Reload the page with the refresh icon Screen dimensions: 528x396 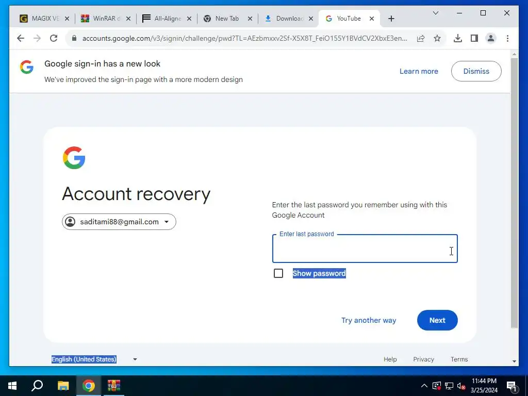[x=54, y=38]
